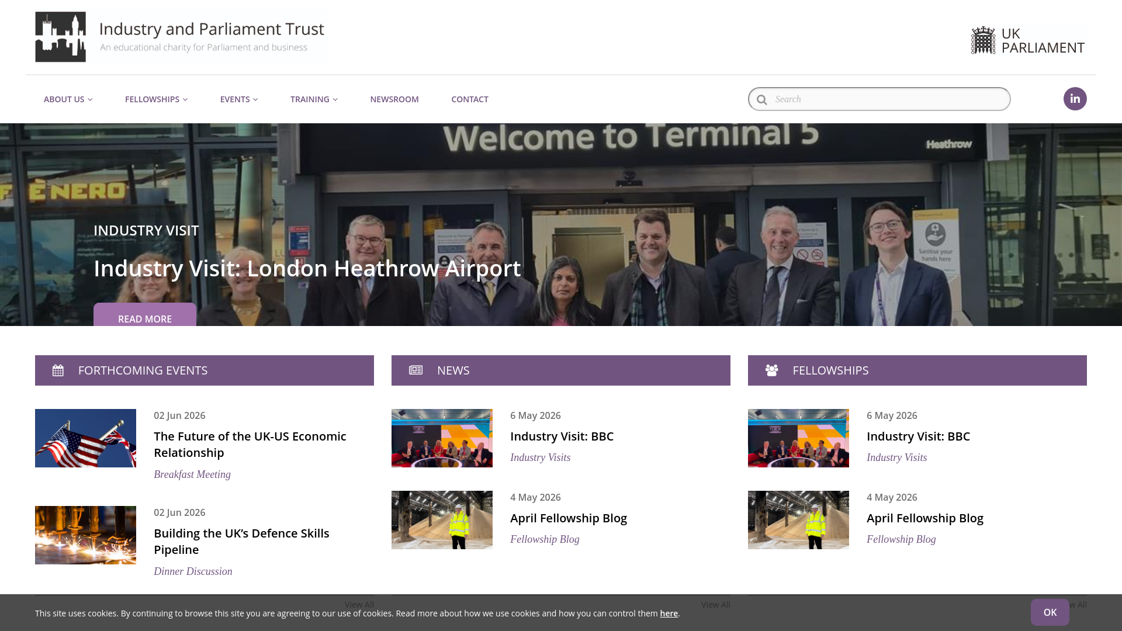Open April Fellowship Blog in Fellowships
1122x631 pixels.
tap(925, 518)
